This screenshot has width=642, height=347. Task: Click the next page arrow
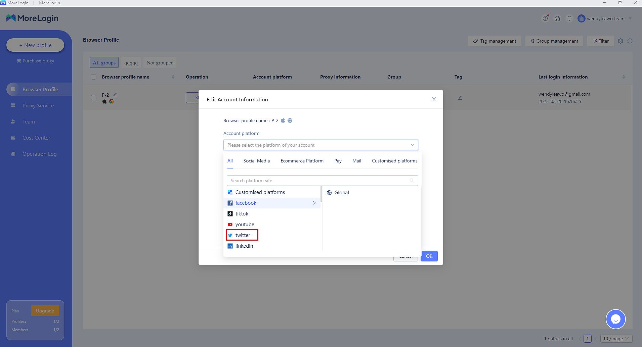pos(596,339)
